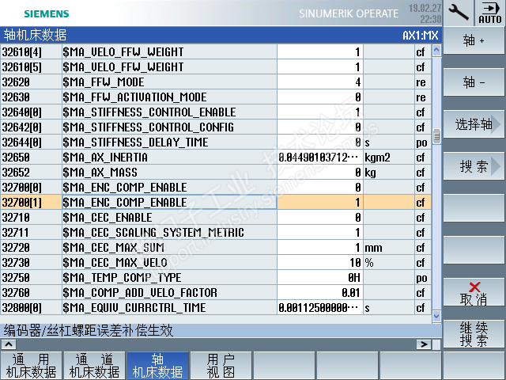
Task: Select value of highlighted 32700[1] ENC_COMP_ENABLE
Action: click(319, 203)
